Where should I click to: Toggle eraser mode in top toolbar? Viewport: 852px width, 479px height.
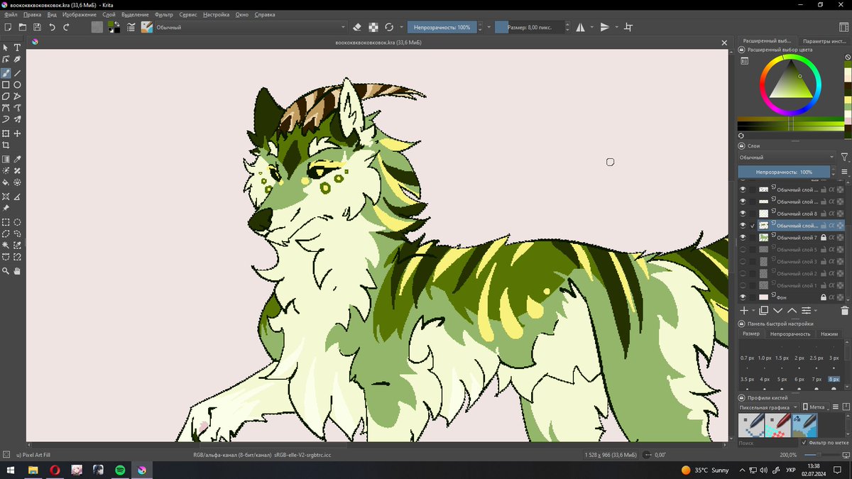[357, 27]
